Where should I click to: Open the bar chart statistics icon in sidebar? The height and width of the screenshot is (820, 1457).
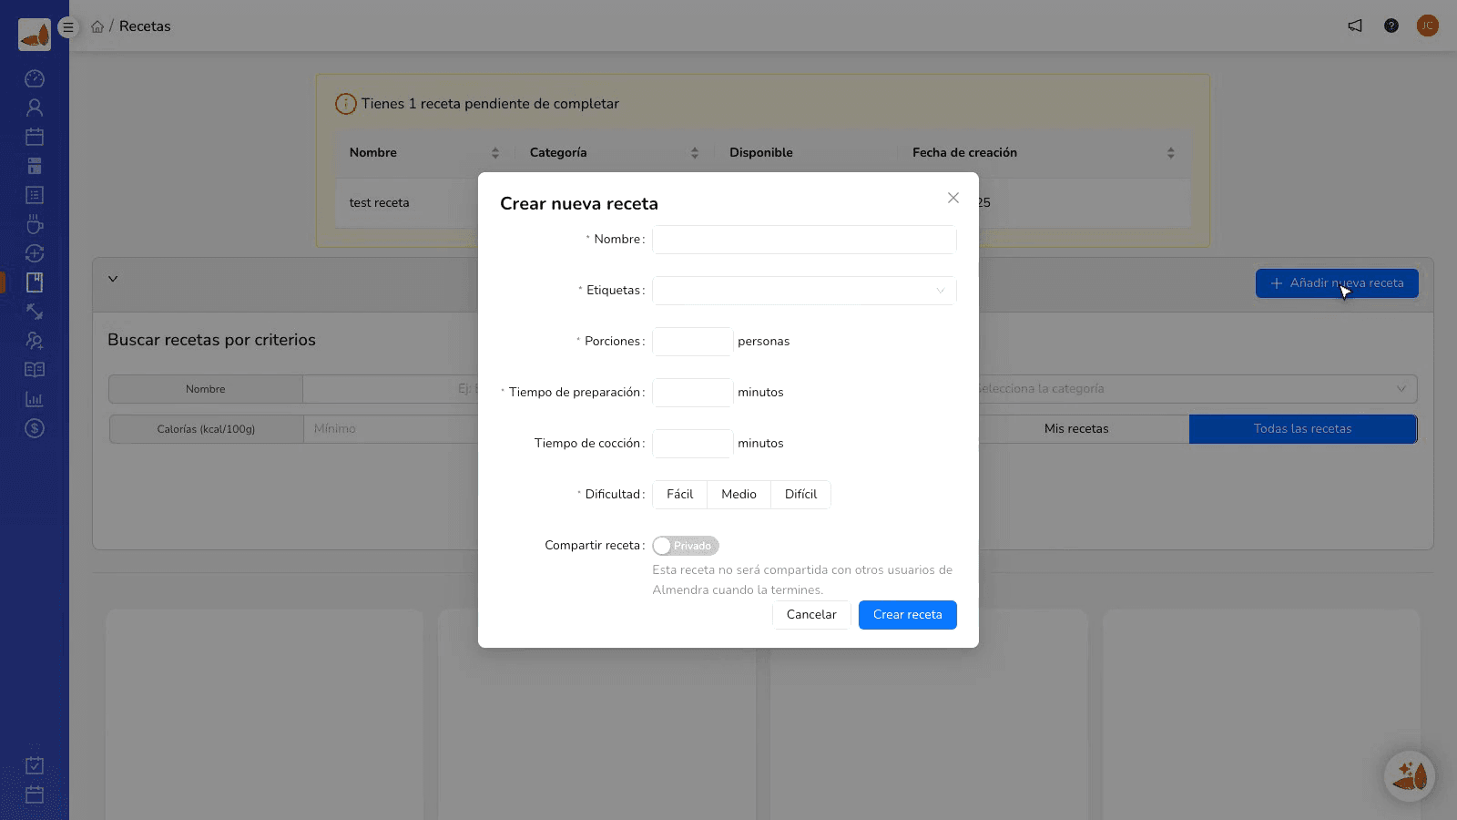[x=35, y=399]
